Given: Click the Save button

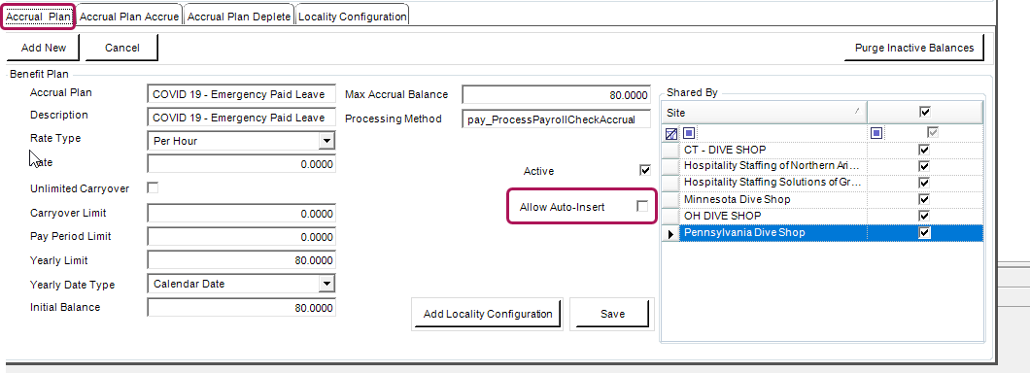Looking at the screenshot, I should (x=612, y=314).
